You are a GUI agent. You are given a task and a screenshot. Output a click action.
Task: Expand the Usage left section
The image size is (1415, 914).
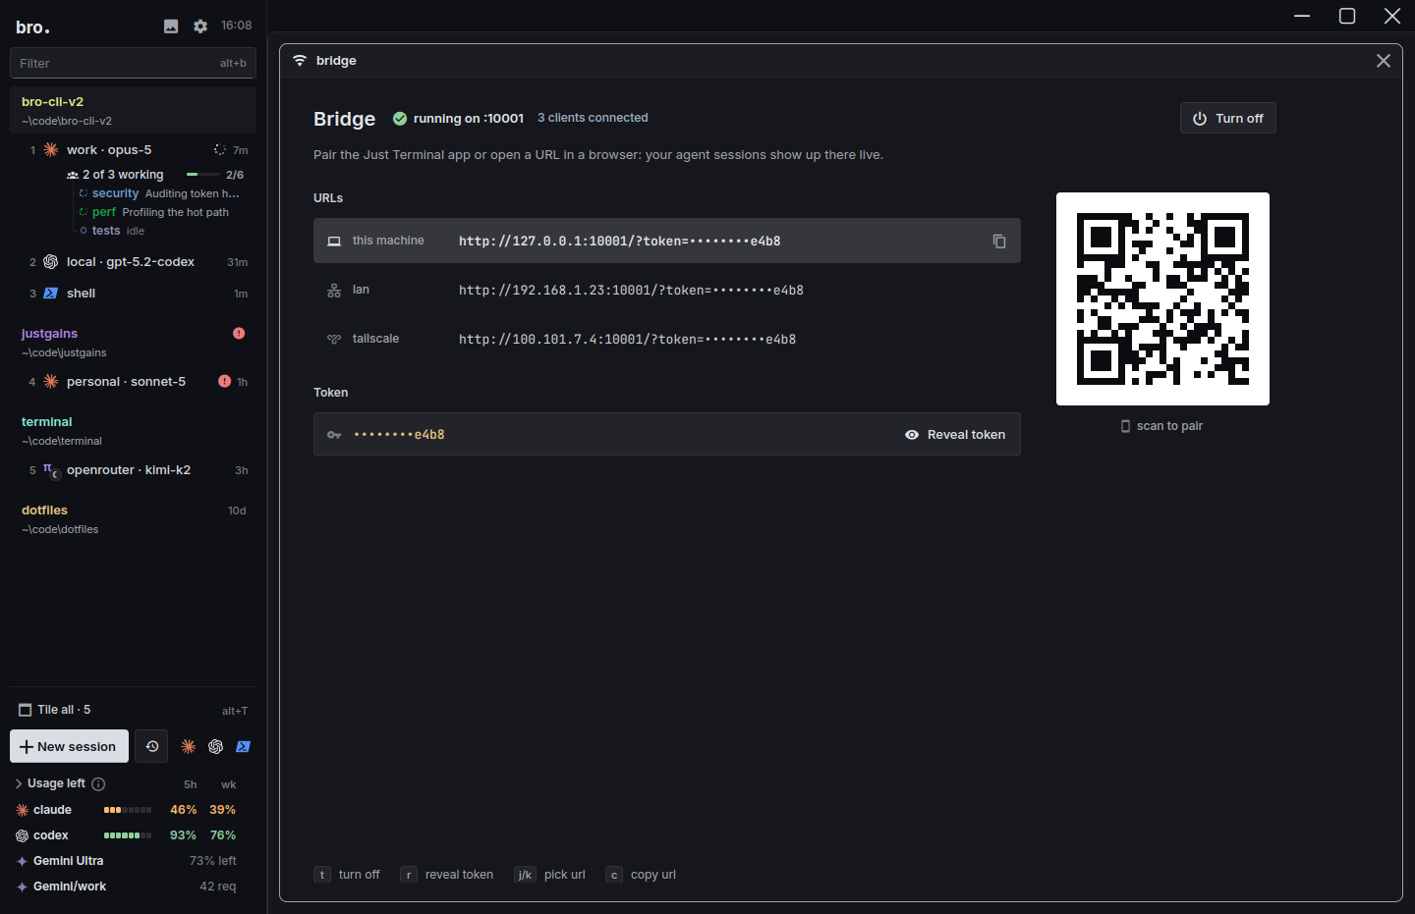tap(19, 783)
